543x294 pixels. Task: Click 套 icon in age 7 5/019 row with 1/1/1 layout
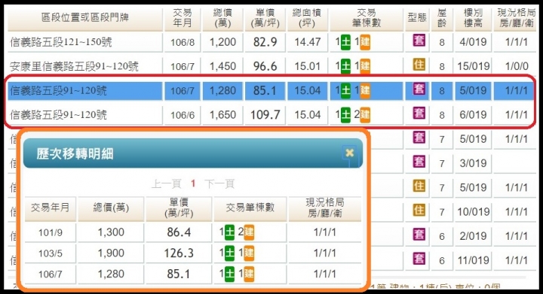click(419, 138)
